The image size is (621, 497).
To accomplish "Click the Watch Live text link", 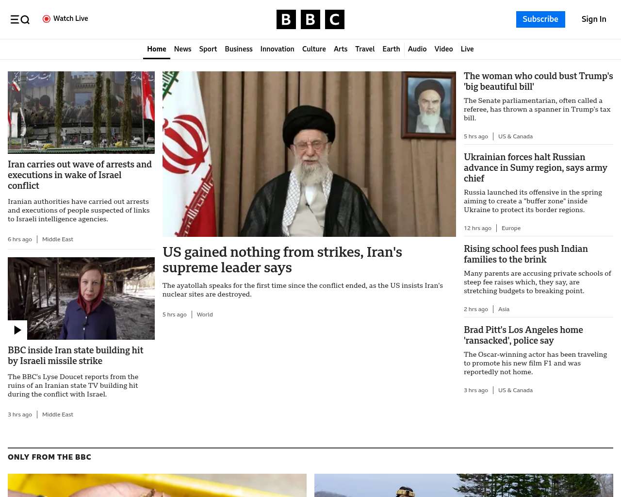I will click(71, 18).
